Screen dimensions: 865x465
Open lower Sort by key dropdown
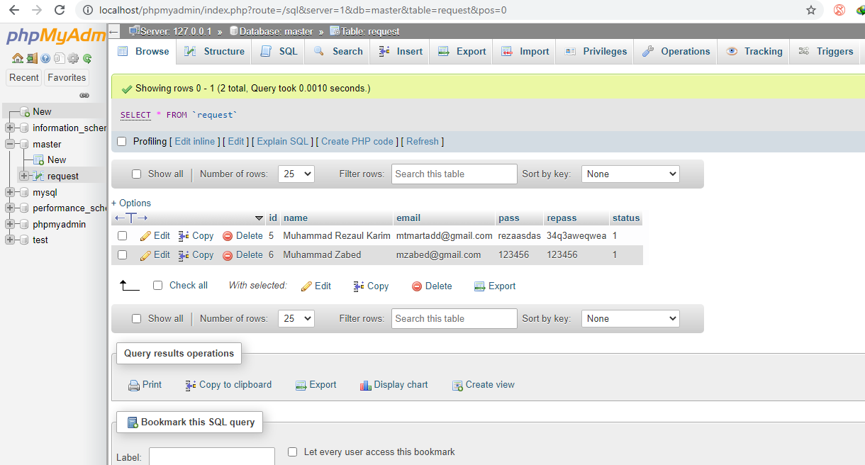point(630,318)
